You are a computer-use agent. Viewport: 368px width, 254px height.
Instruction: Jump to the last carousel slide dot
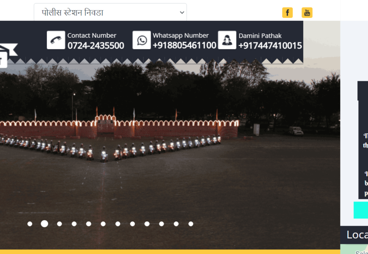191,224
